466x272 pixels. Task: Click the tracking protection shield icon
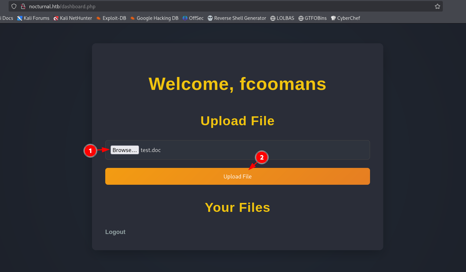click(x=14, y=6)
